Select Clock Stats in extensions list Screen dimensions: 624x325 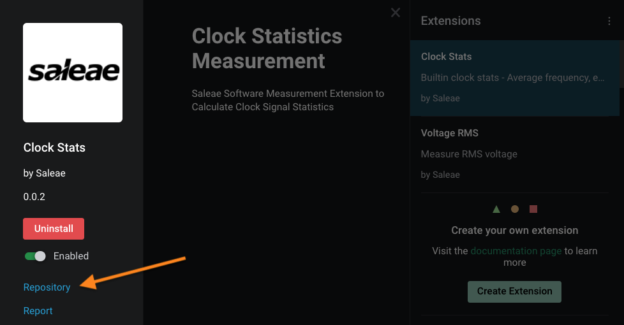click(514, 77)
